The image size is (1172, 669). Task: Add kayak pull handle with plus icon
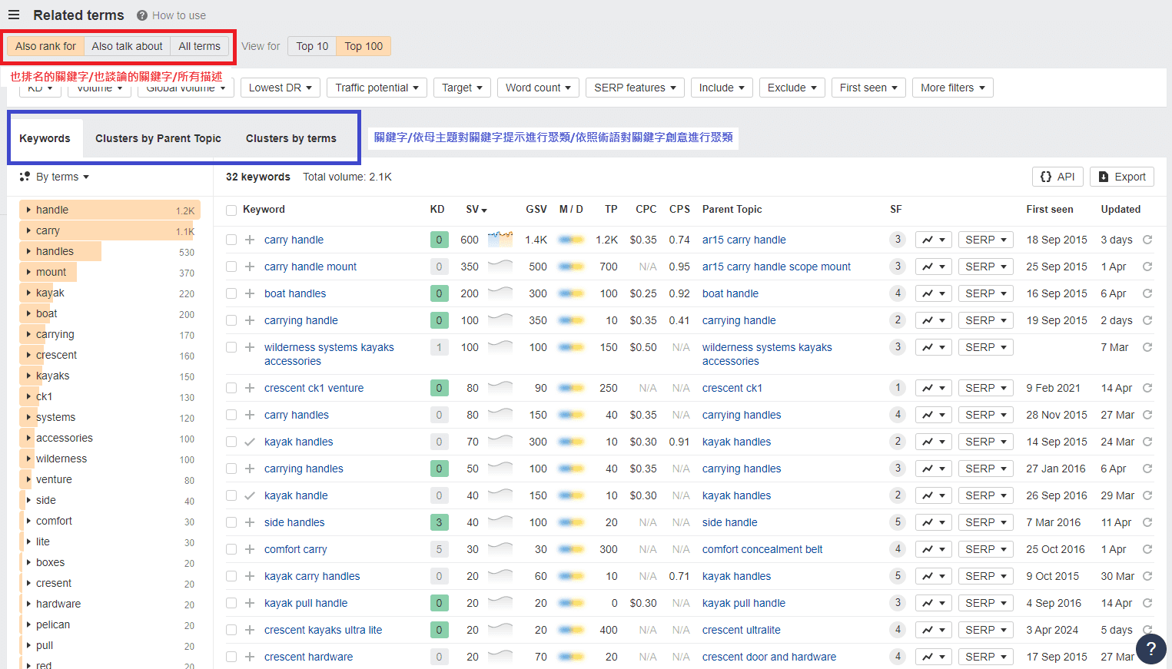(x=250, y=603)
